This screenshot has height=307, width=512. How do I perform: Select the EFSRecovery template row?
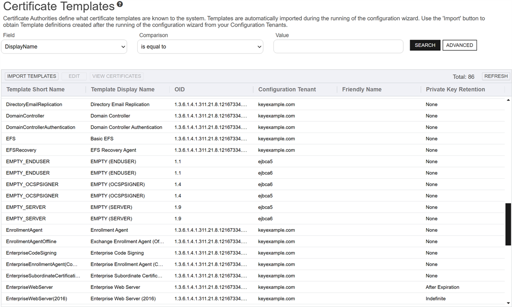[x=21, y=150]
